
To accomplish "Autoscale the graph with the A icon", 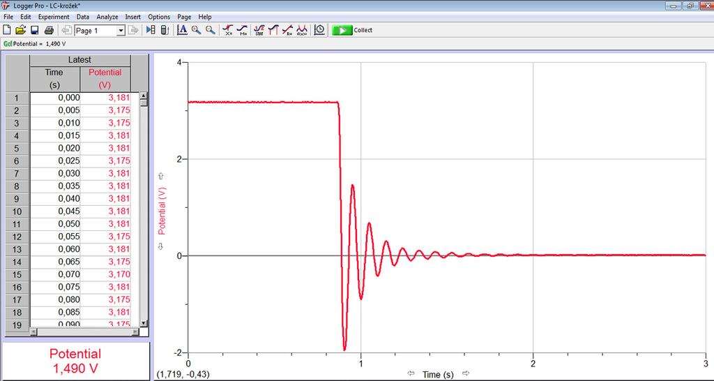I will (x=182, y=30).
